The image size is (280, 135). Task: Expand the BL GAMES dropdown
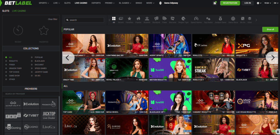coord(125,3)
